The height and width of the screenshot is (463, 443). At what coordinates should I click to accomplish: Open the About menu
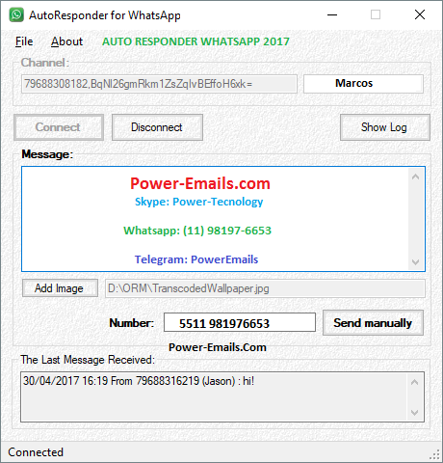(x=66, y=41)
